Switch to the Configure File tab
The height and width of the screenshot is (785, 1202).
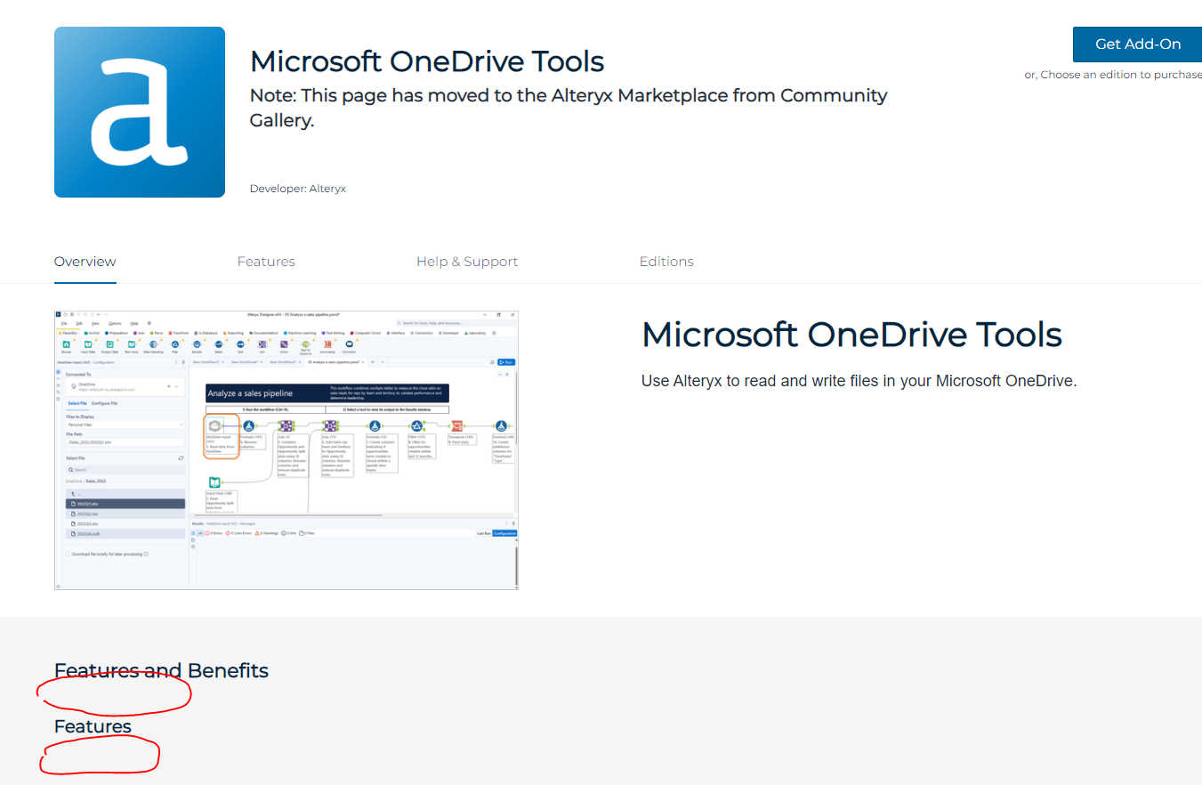[106, 403]
